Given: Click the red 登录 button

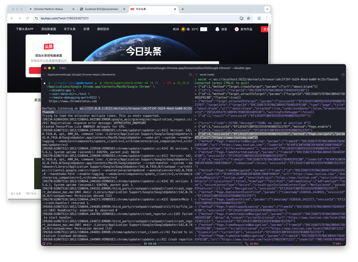Looking at the screenshot, I should [265, 29].
